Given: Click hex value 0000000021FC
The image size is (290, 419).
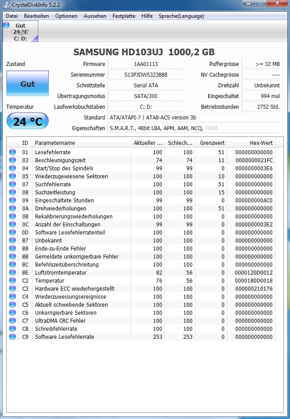Looking at the screenshot, I should click(x=254, y=160).
